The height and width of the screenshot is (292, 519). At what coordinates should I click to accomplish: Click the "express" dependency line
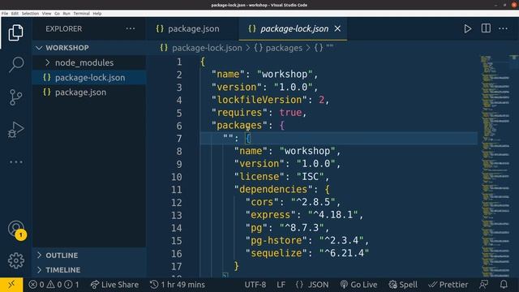[304, 215]
